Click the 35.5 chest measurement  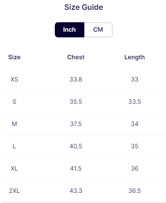76,101
